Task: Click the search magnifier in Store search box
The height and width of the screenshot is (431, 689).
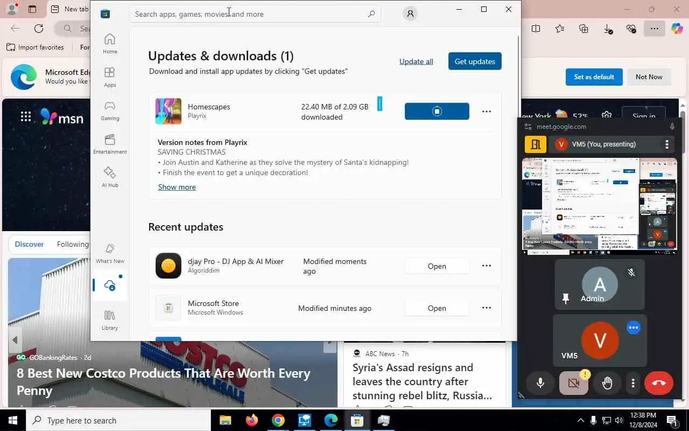Action: (x=371, y=14)
